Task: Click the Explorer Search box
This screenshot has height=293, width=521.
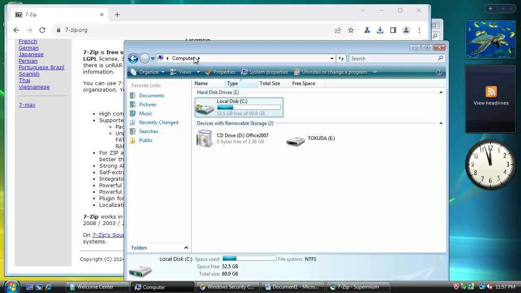Action: point(393,59)
